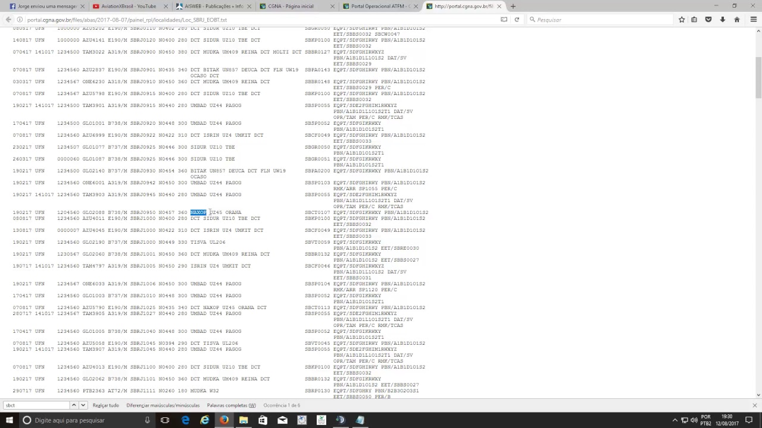Show hidden system tray icons chevron
Viewport: 762px width, 428px height.
(x=674, y=420)
